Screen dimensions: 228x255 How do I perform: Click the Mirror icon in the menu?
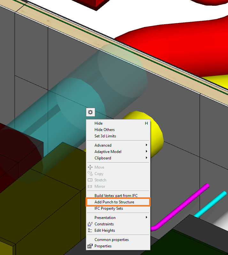point(90,186)
